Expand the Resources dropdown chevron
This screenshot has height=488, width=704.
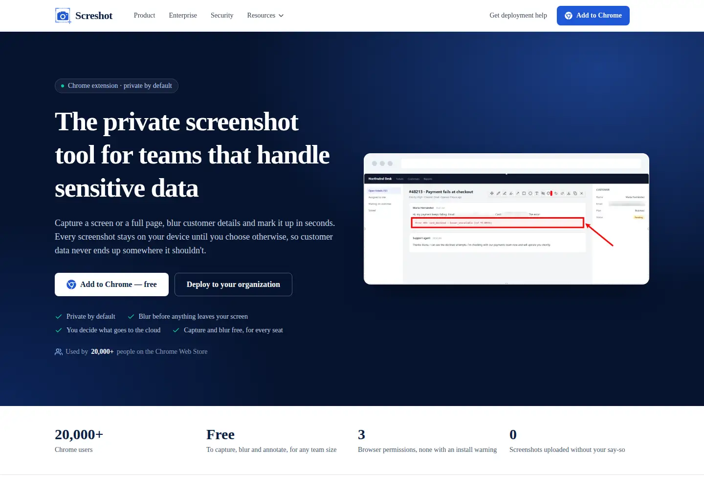pos(281,16)
